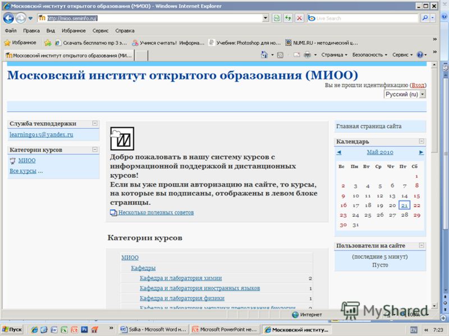Screen dimensions: 449x336
Task: Open favorite NUMI.RU методический
Action: tap(321, 43)
